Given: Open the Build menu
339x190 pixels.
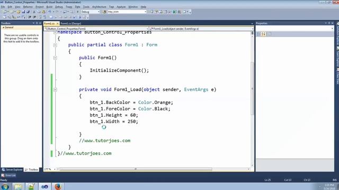Looking at the screenshot, I should [x=49, y=7].
